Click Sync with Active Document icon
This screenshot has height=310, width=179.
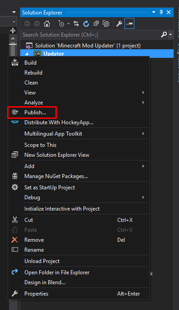[x=76, y=23]
